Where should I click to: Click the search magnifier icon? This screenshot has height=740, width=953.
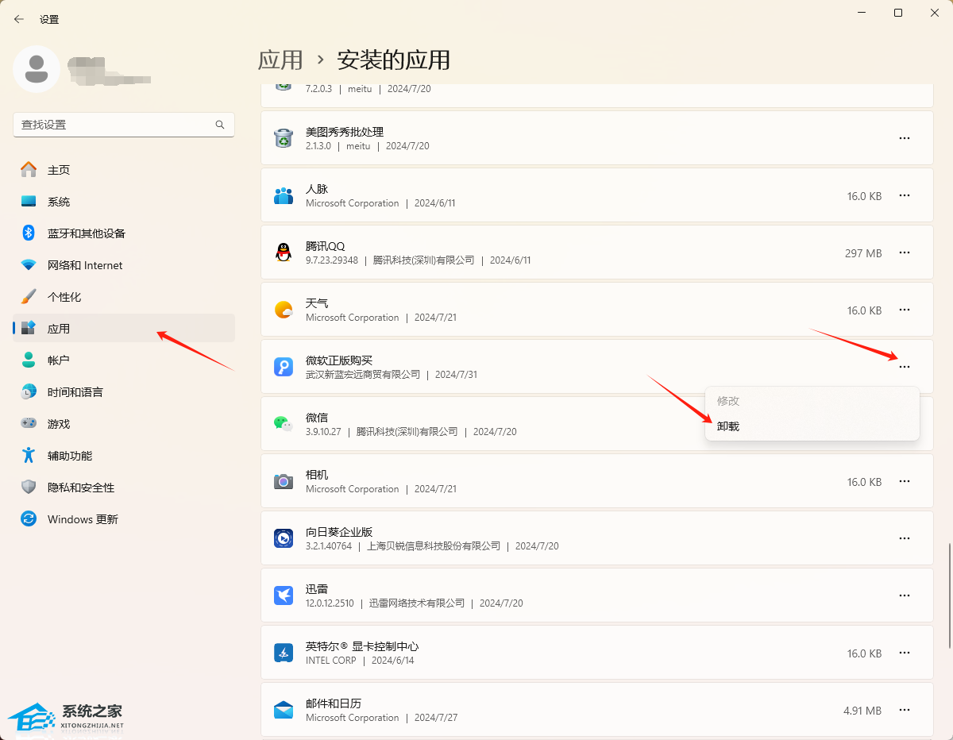(x=220, y=125)
